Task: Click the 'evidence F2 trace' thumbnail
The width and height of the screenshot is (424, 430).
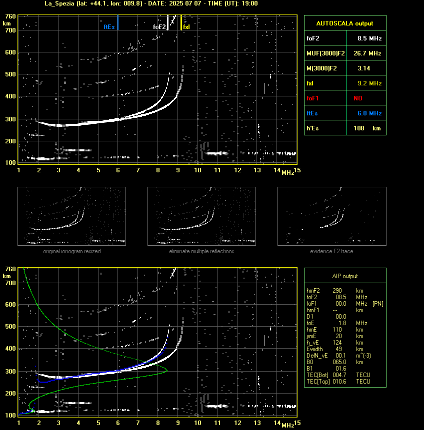Action: click(x=331, y=216)
